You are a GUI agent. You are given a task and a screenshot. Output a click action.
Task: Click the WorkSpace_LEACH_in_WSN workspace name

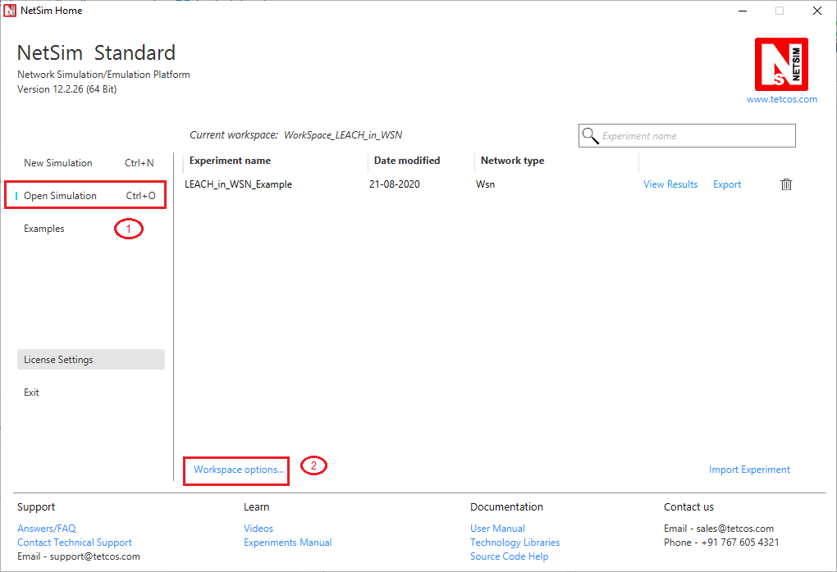tap(343, 135)
